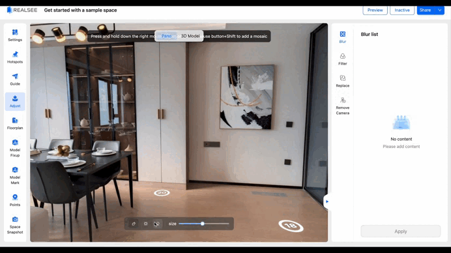Open the Hotspots tool
Screen dimensions: 451x253
point(15,57)
